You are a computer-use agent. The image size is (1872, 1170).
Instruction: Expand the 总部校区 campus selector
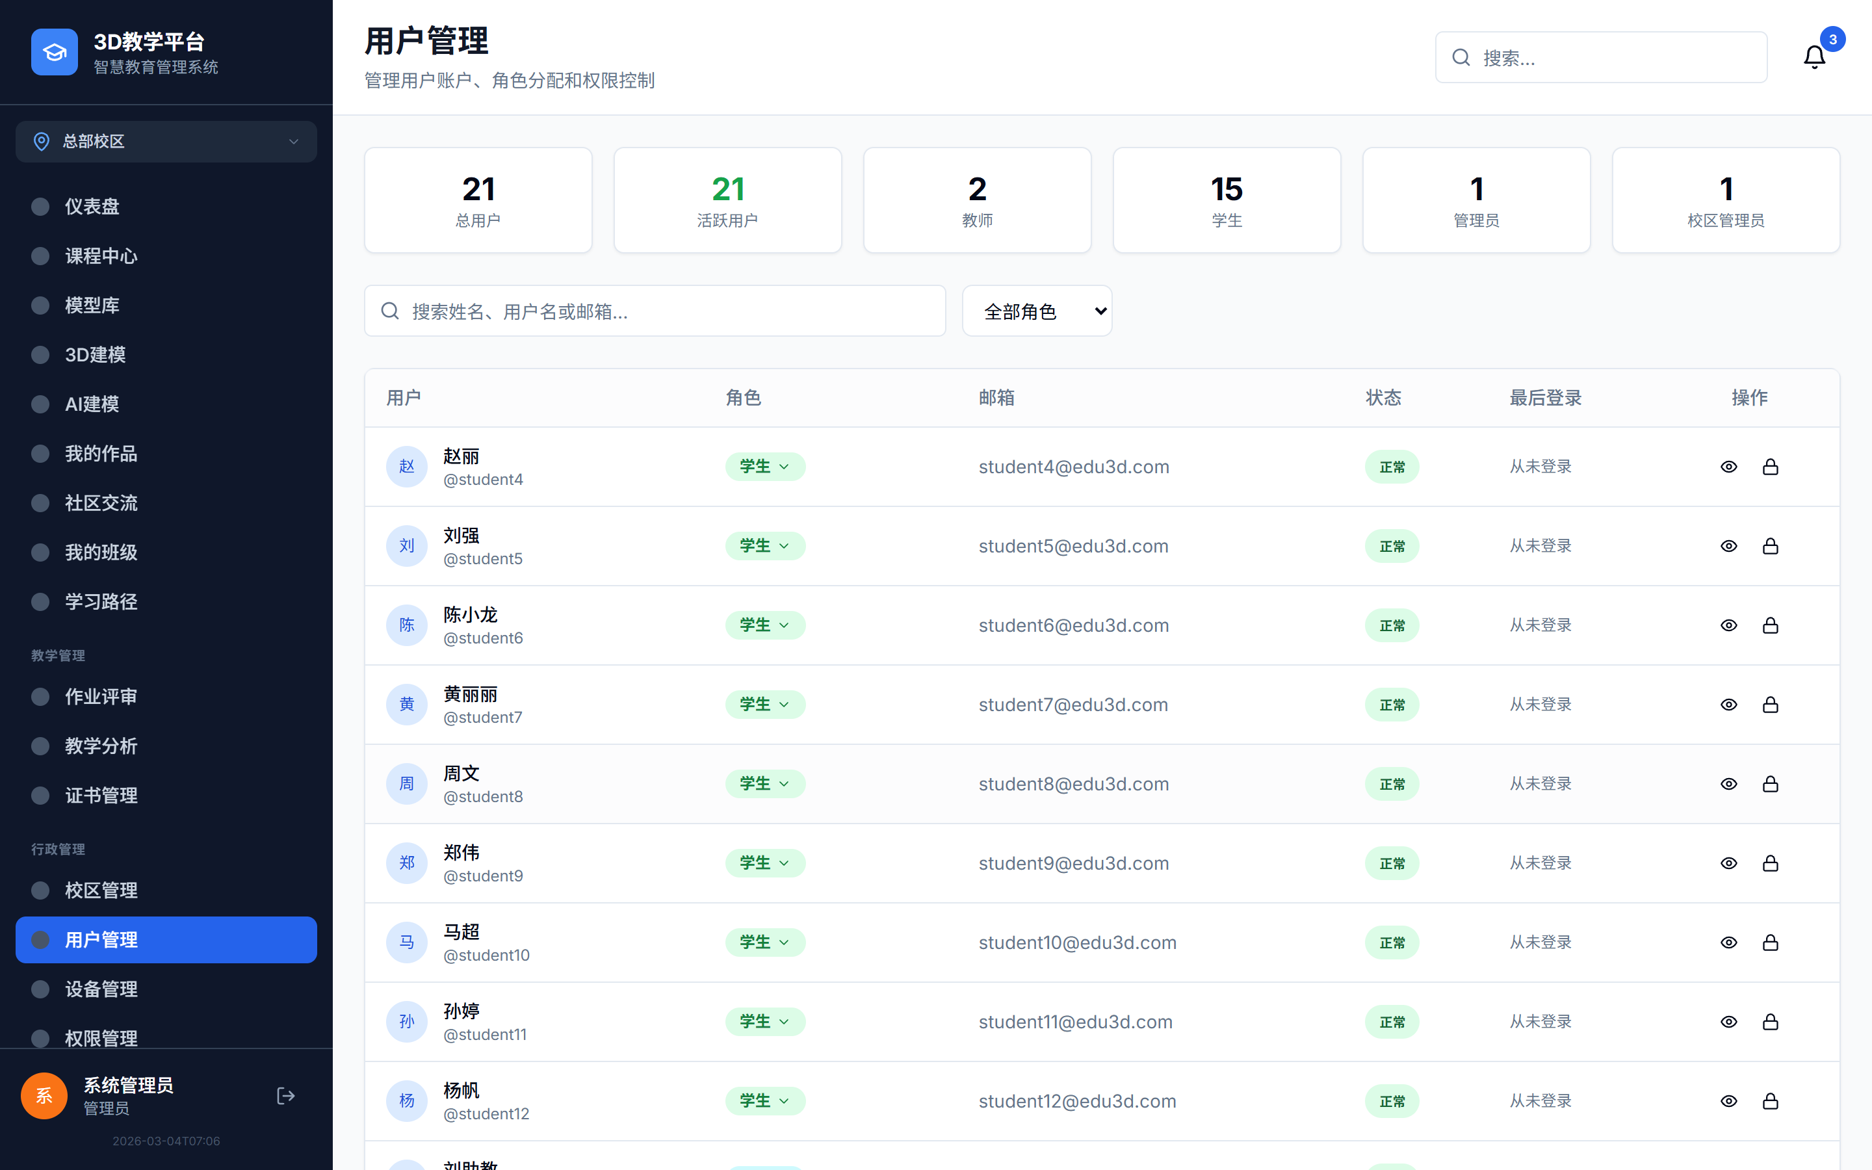pyautogui.click(x=166, y=142)
